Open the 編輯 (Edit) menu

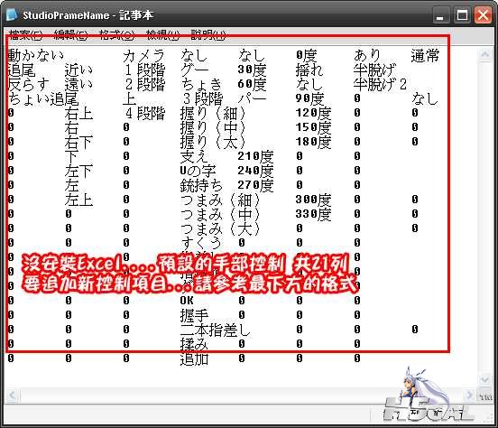click(71, 34)
